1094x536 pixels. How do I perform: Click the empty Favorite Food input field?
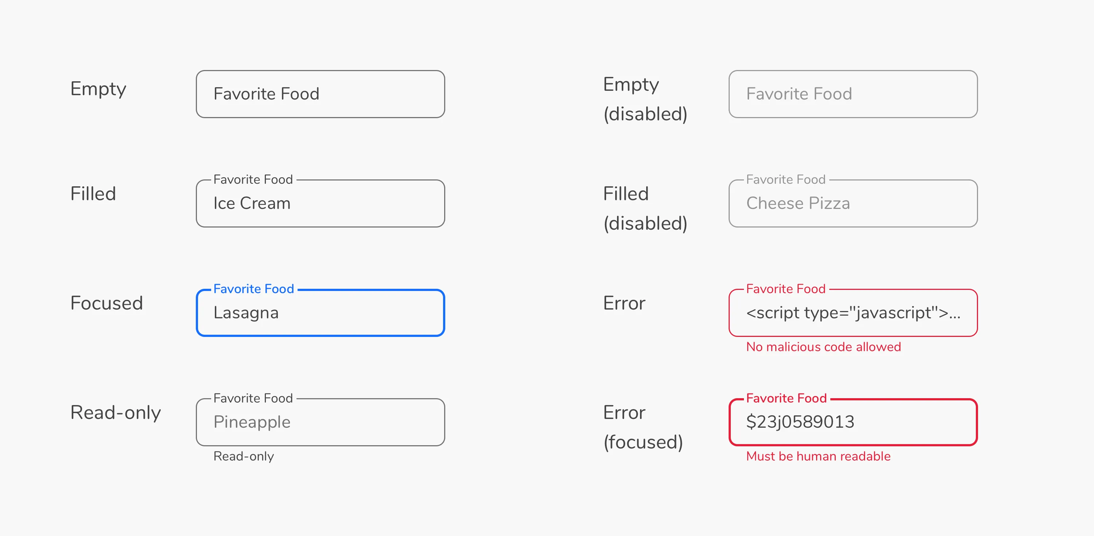320,93
